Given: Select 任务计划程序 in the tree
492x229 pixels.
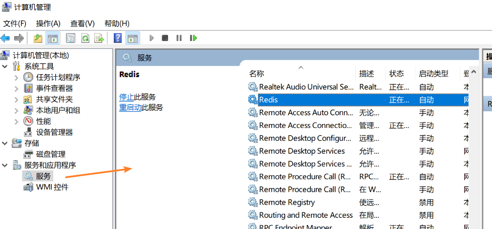Looking at the screenshot, I should [58, 78].
